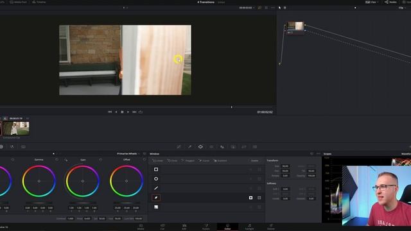This screenshot has width=411, height=231.
Task: Click the Offset master wheel slider
Action: [x=127, y=203]
